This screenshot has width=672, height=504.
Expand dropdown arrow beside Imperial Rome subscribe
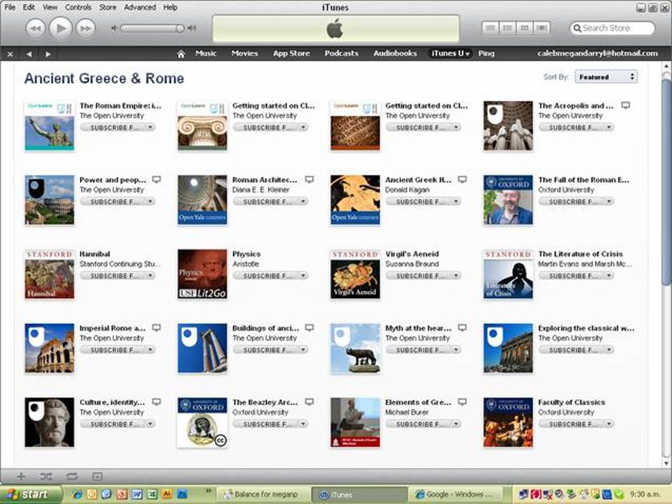[150, 350]
